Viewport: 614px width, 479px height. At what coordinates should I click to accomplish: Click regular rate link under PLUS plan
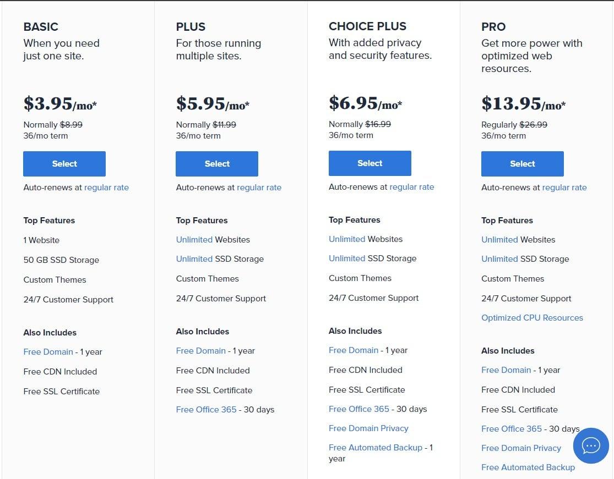pos(259,187)
